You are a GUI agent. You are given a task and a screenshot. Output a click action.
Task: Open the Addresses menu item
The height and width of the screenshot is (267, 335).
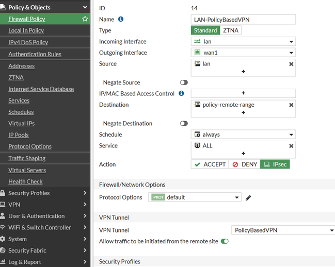[22, 66]
